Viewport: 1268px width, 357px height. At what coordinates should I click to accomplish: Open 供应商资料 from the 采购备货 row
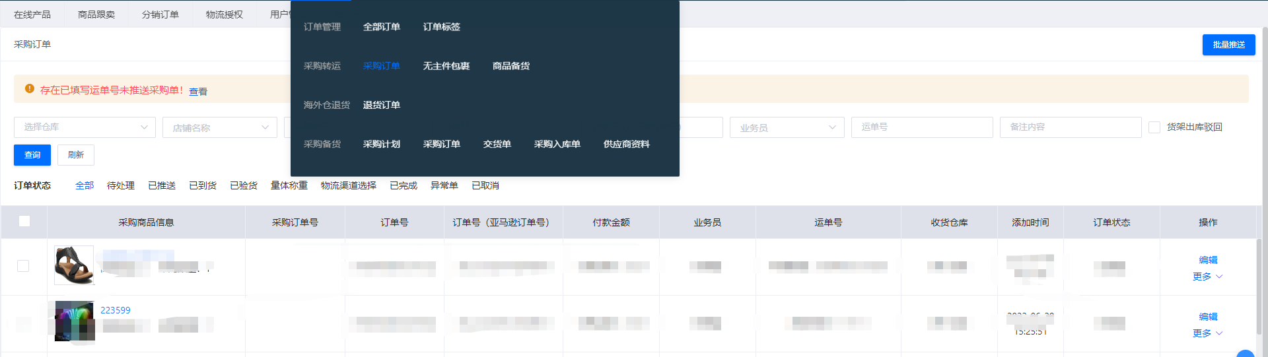pyautogui.click(x=626, y=144)
